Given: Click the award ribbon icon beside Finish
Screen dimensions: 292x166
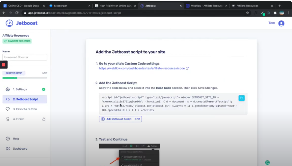Looking at the screenshot, I should [x=8, y=119].
